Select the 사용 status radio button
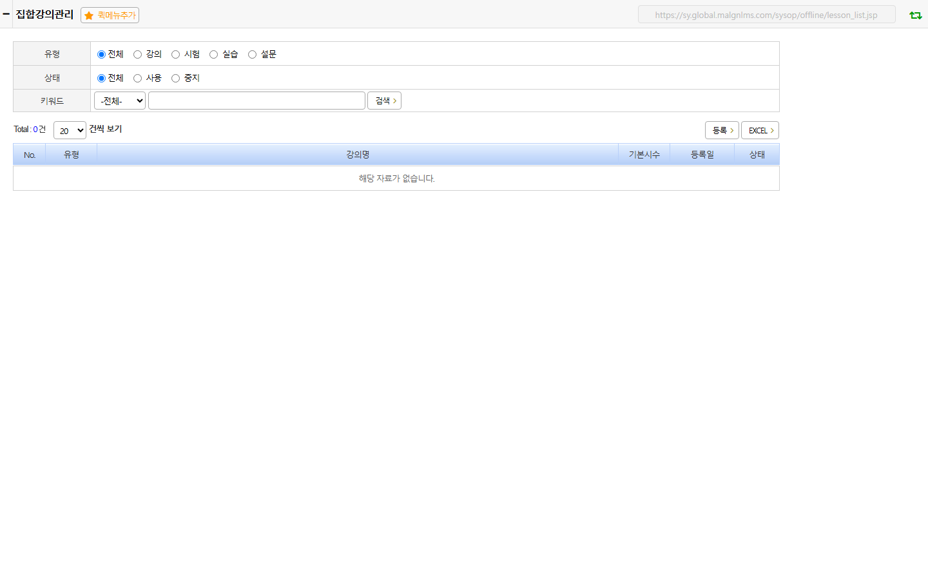The image size is (928, 580). point(137,79)
